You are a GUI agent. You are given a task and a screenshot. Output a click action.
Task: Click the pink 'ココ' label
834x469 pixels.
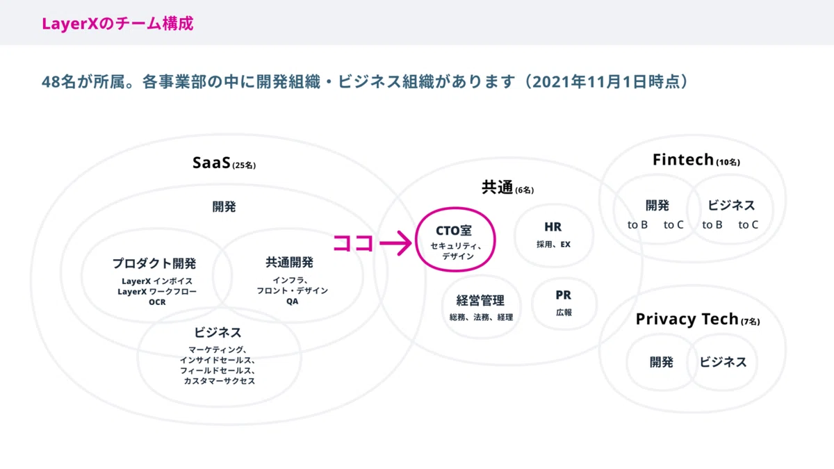click(353, 243)
